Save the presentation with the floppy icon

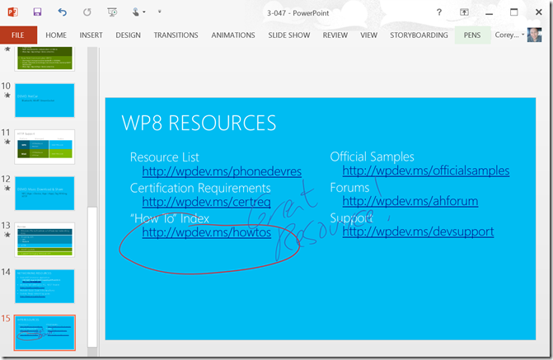click(x=37, y=12)
